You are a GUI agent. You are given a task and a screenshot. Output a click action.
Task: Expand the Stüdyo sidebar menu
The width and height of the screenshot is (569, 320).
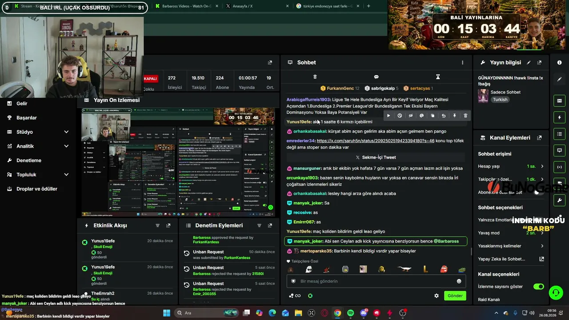pyautogui.click(x=66, y=132)
